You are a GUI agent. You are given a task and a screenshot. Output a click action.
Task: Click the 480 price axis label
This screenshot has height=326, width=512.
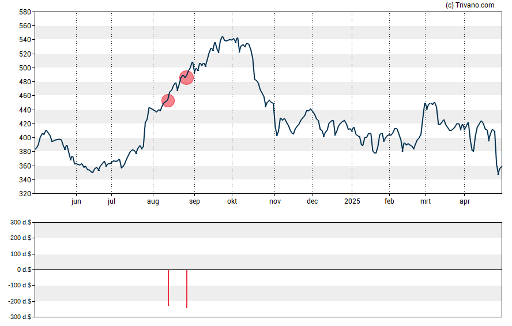(25, 82)
